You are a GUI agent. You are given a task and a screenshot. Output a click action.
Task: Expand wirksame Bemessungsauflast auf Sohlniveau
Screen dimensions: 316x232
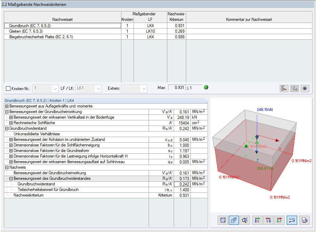pyautogui.click(x=11, y=162)
